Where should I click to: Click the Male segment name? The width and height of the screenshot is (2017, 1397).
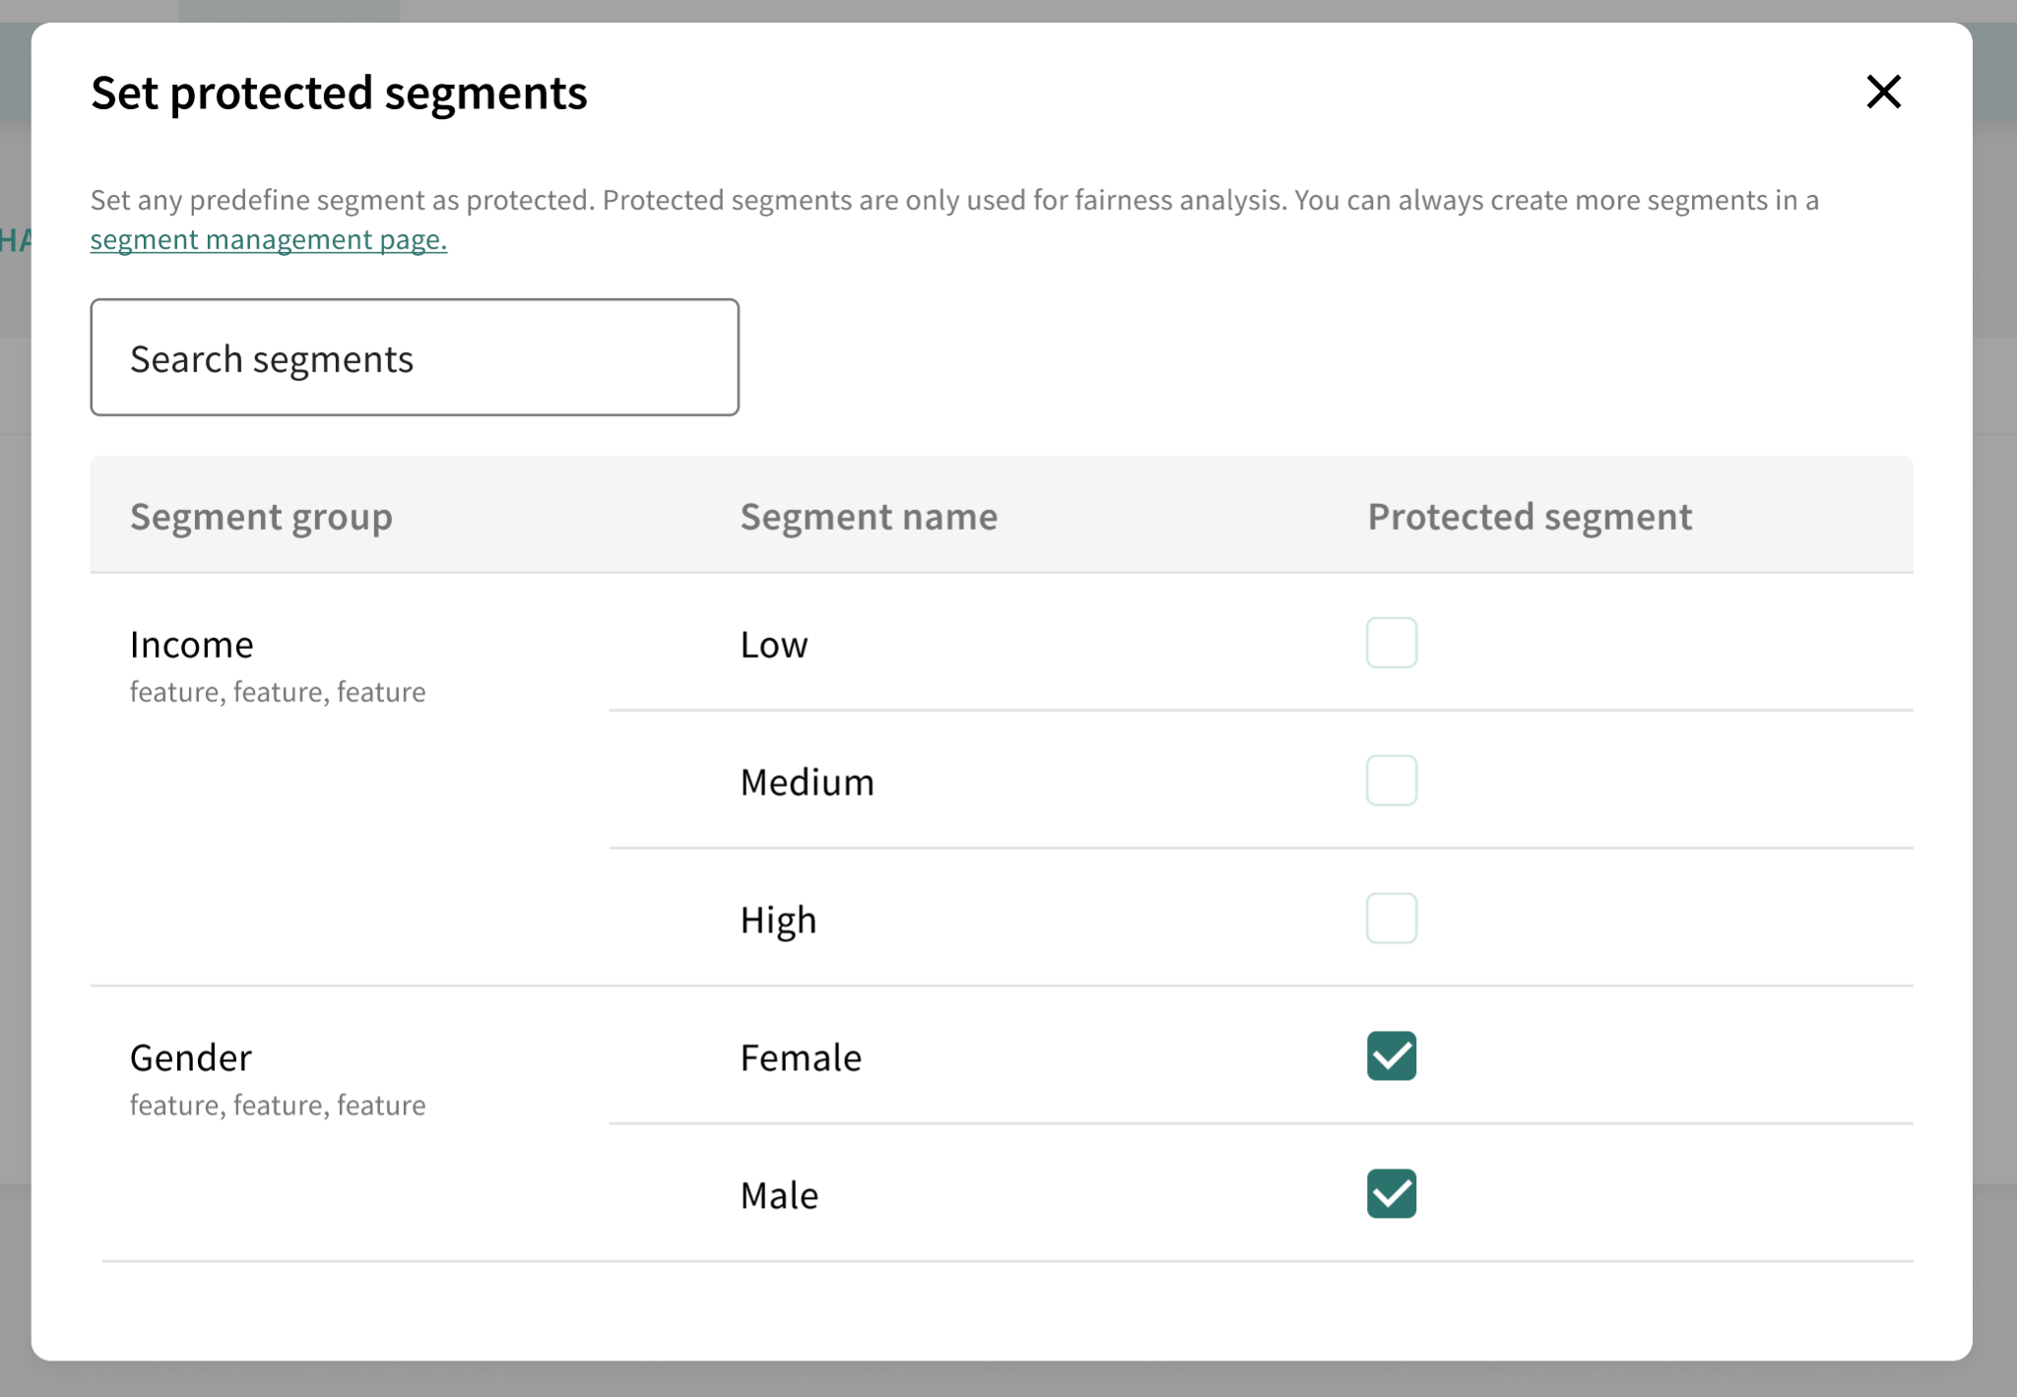coord(779,1196)
